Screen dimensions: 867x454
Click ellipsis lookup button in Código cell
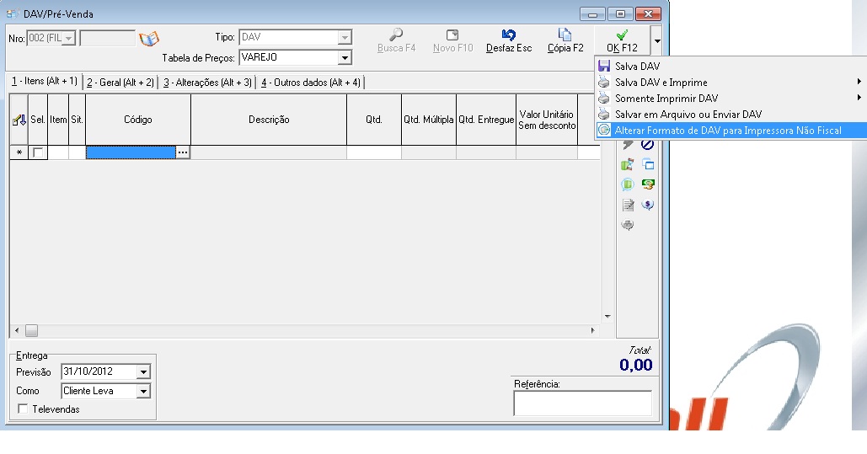point(183,152)
